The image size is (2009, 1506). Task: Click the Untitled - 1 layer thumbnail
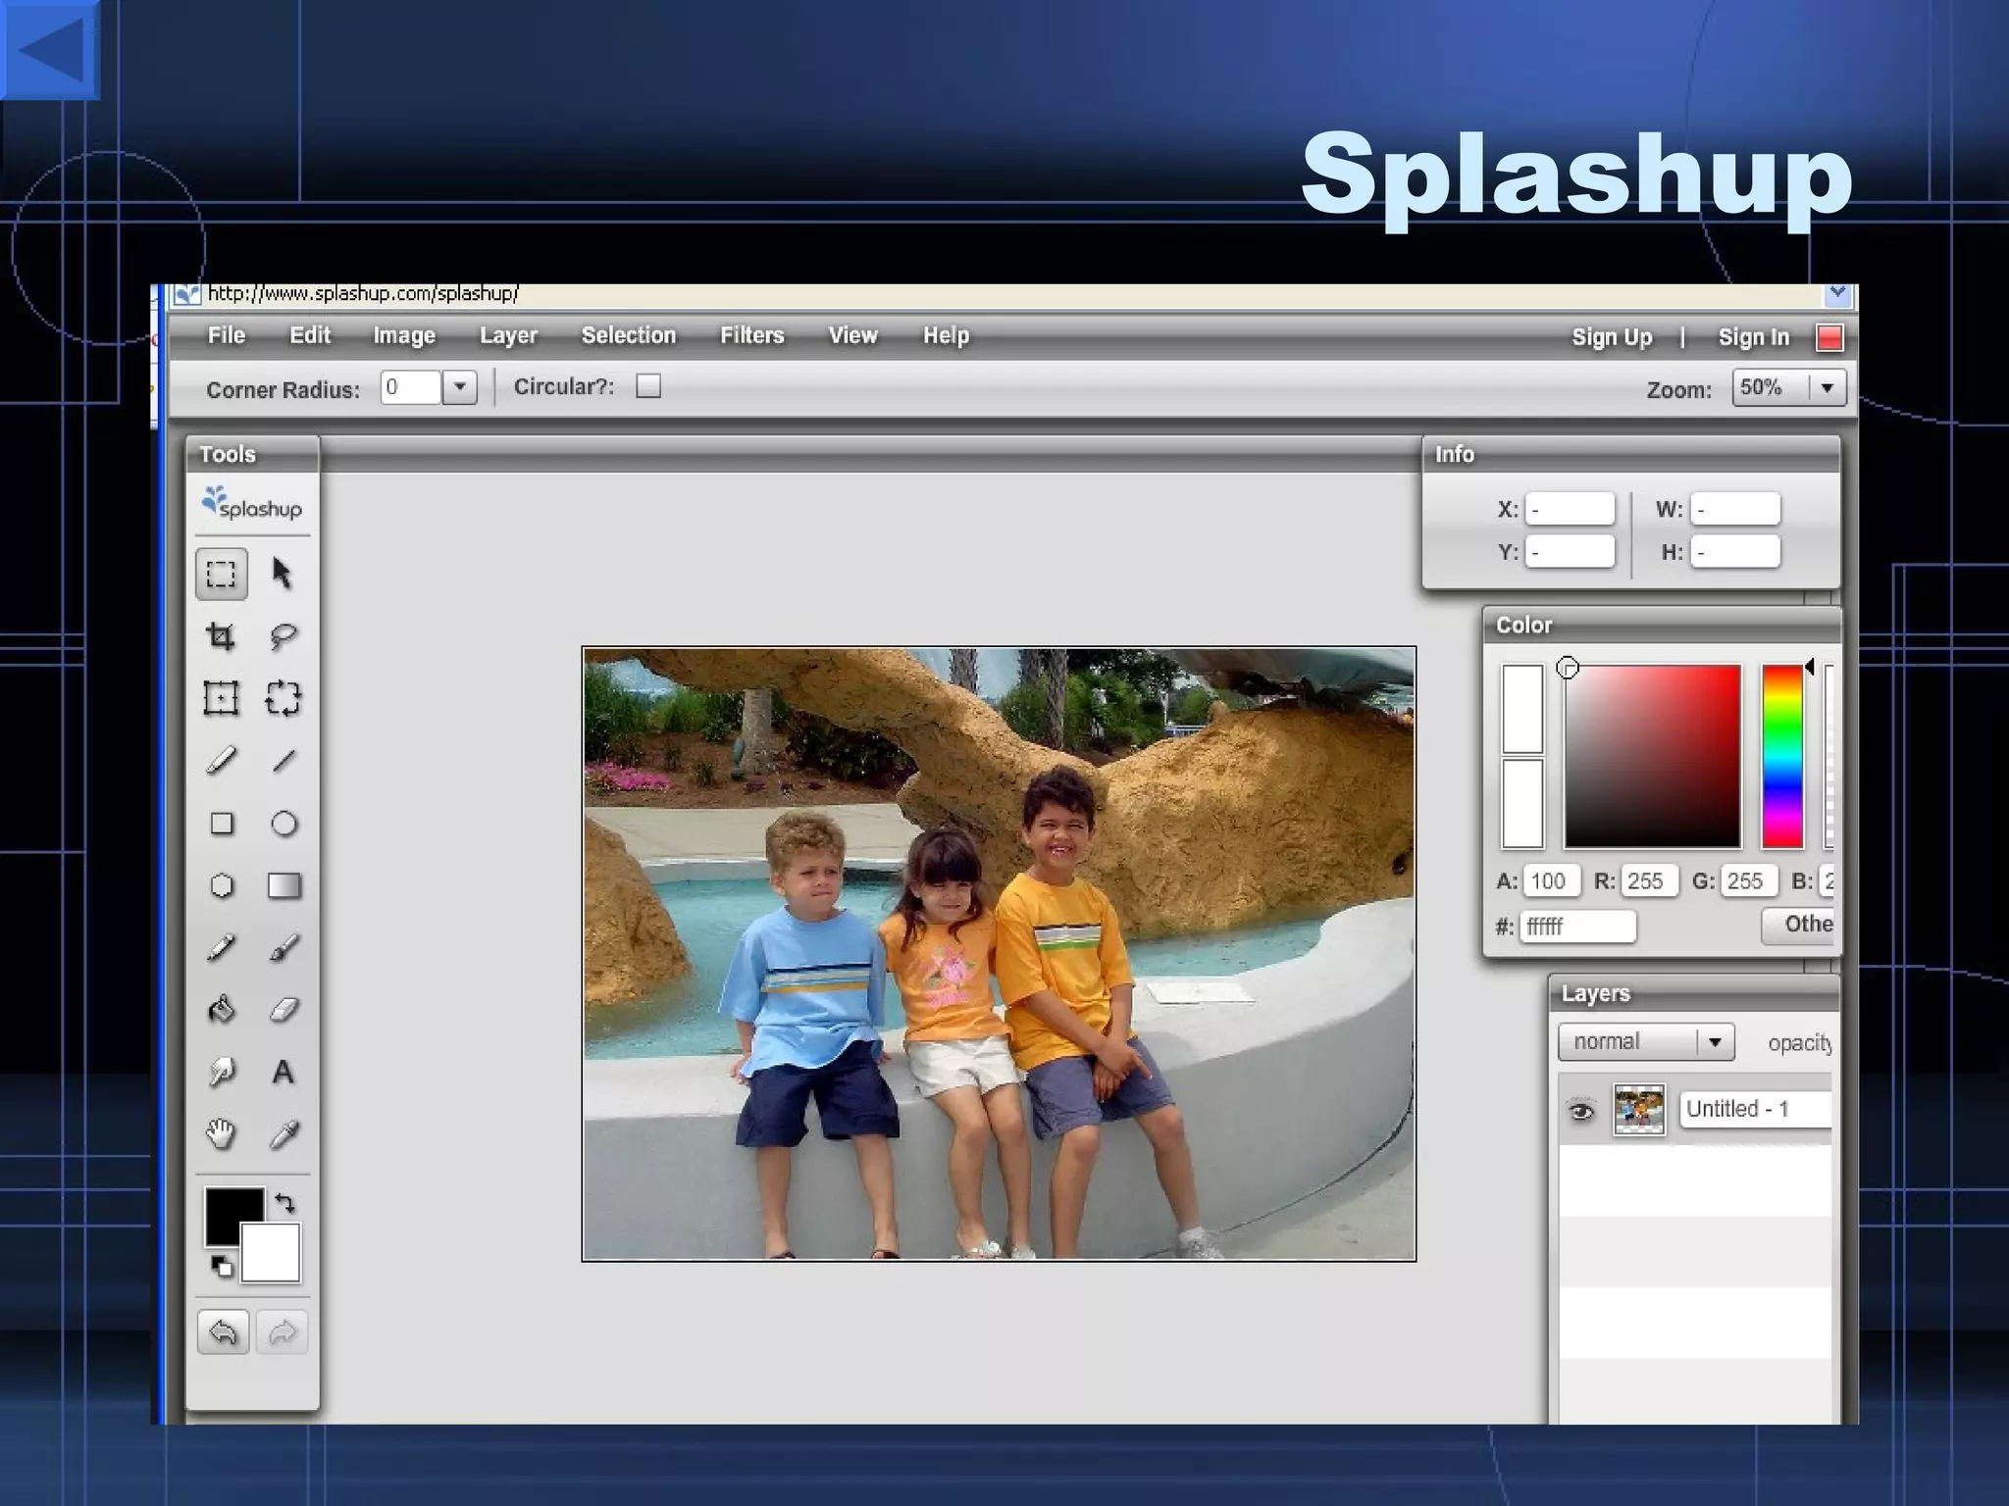tap(1639, 1110)
